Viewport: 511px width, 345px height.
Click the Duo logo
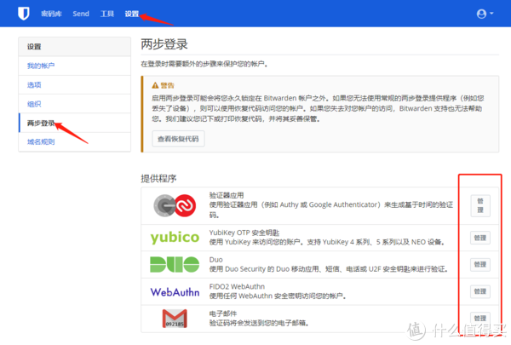(x=175, y=264)
